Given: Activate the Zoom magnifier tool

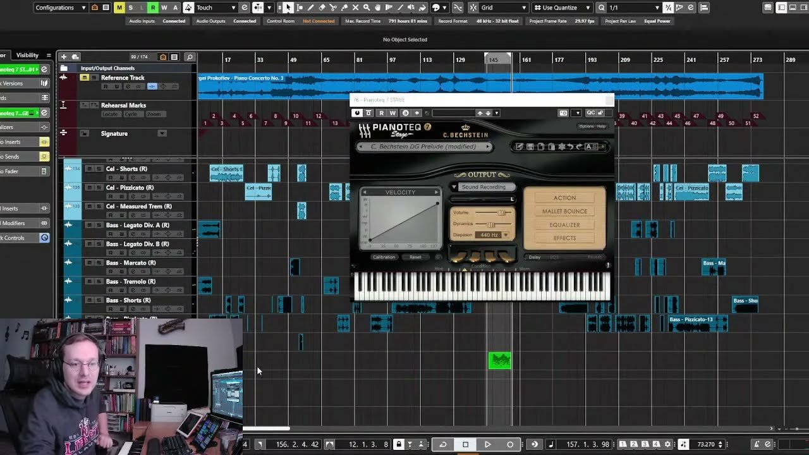Looking at the screenshot, I should coord(366,7).
